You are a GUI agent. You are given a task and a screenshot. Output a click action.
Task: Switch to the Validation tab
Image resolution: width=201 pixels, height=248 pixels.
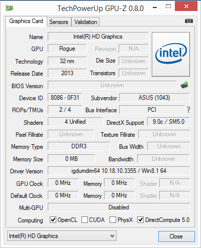(85, 22)
